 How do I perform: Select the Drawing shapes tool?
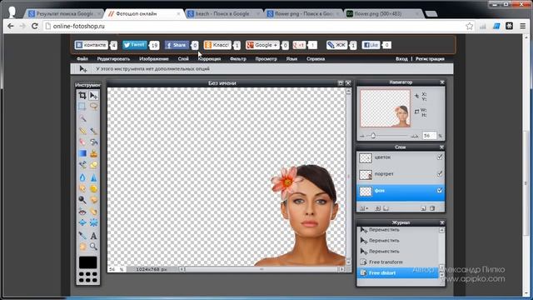click(x=93, y=165)
